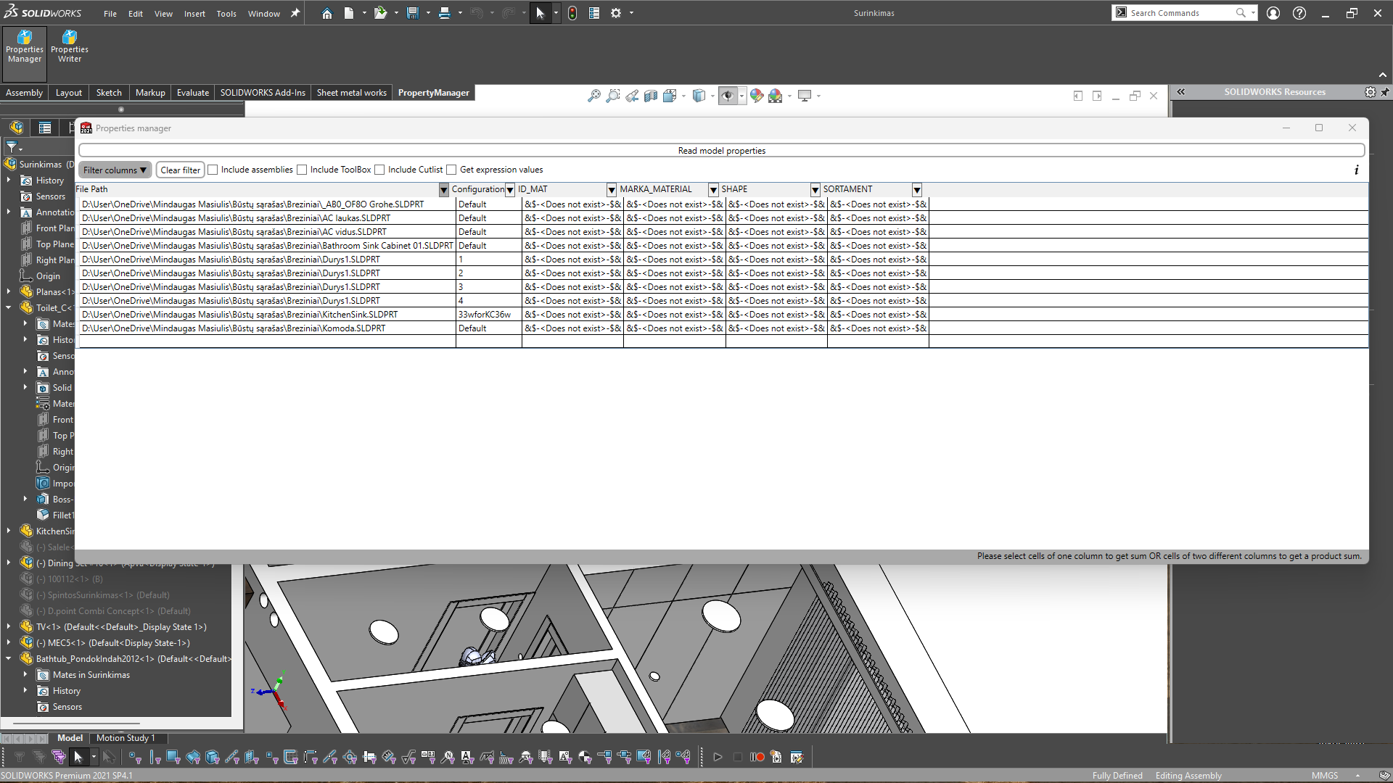Activate the Zoom to Area tool

click(x=613, y=95)
